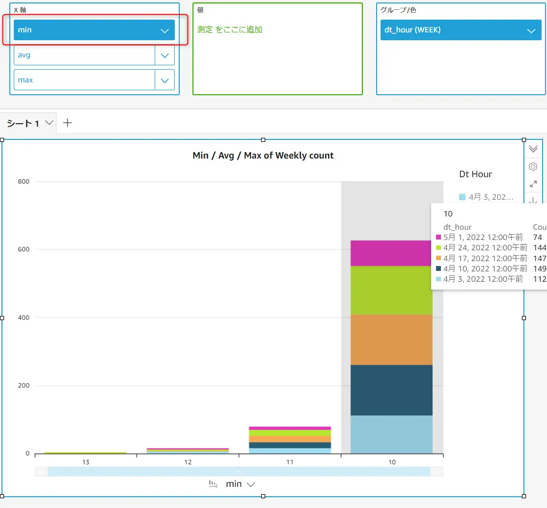Click the tooltip row 5月 1, 2022 12:00午前
The image size is (547, 508).
coord(483,238)
